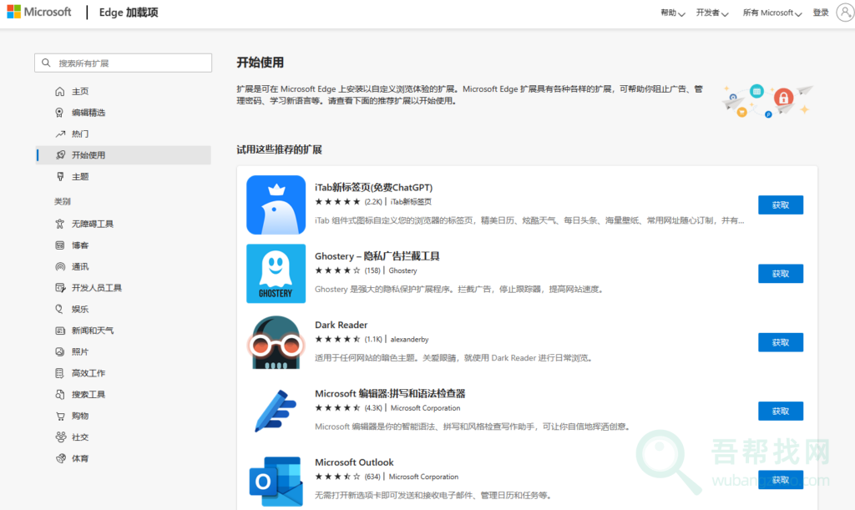The width and height of the screenshot is (855, 510).
Task: Select the 无障碍工具 category
Action: coord(92,225)
